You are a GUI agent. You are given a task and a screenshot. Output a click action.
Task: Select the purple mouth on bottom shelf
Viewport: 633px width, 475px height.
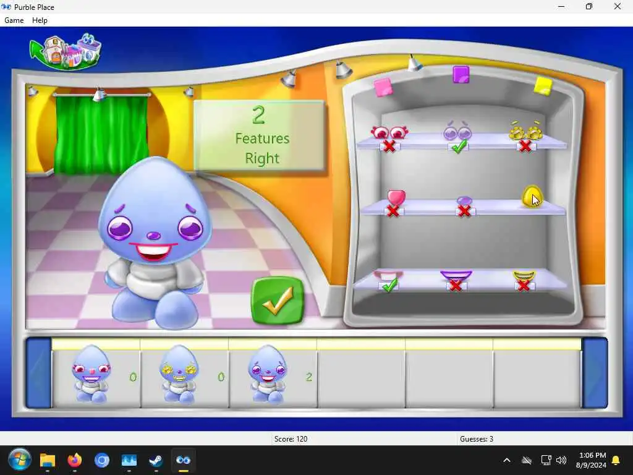tap(456, 276)
